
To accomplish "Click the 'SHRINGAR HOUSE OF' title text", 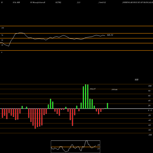I will click(132, 2).
